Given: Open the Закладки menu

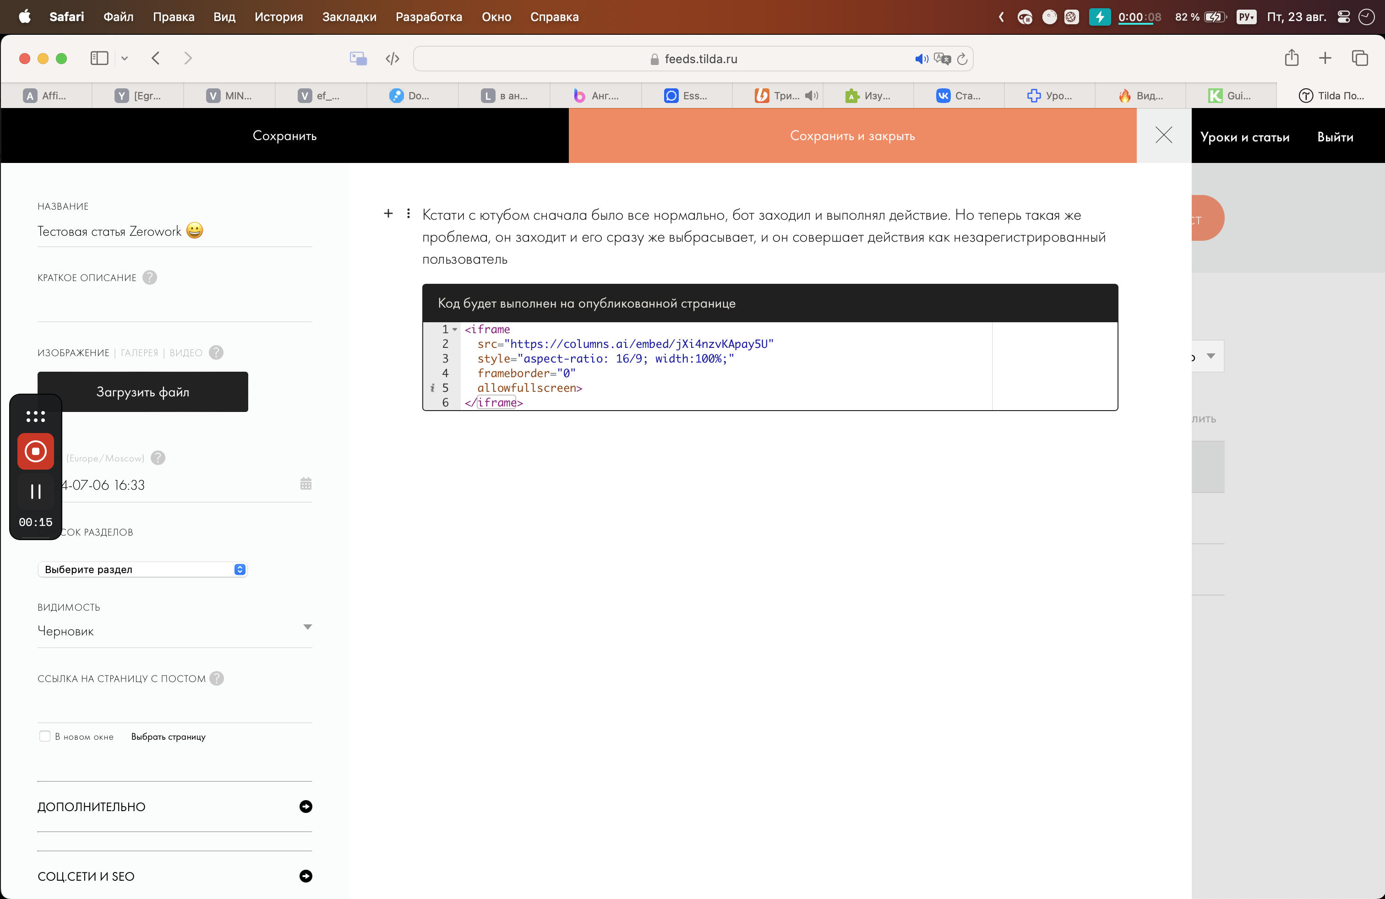Looking at the screenshot, I should click(x=349, y=17).
